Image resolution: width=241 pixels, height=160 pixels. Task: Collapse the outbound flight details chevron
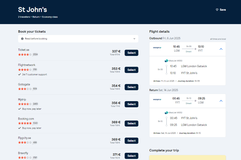[221, 49]
